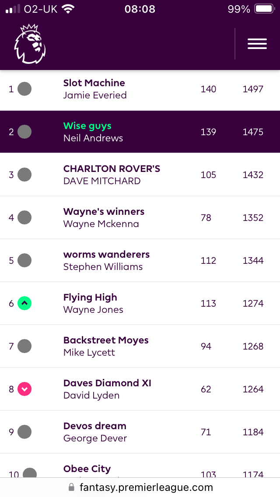View Flying High team by Wayne Jones
The height and width of the screenshot is (497, 280).
[91, 297]
